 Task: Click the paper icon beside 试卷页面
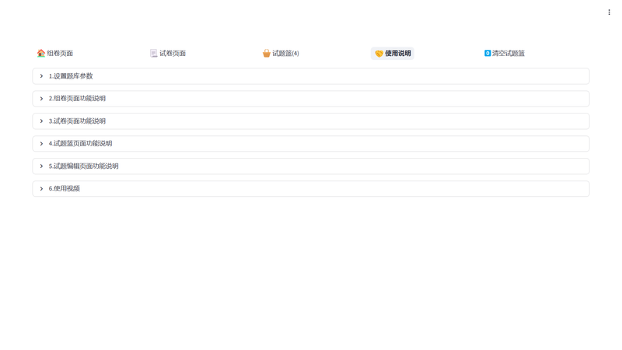pos(153,53)
